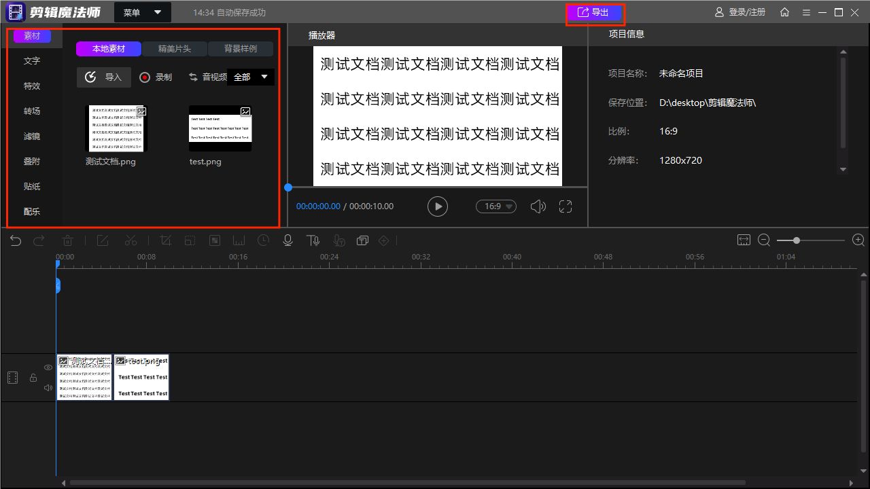The height and width of the screenshot is (489, 870).
Task: Click project info scrollbar down arrow
Action: pyautogui.click(x=843, y=169)
